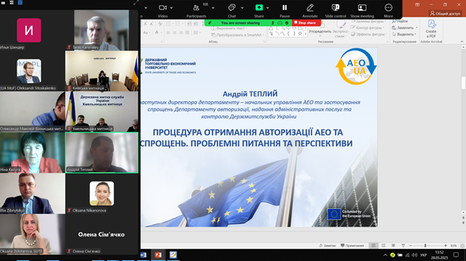Open the Slide control option

336,10
